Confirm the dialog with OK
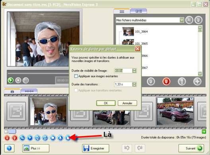The image size is (210, 155). (x=106, y=103)
